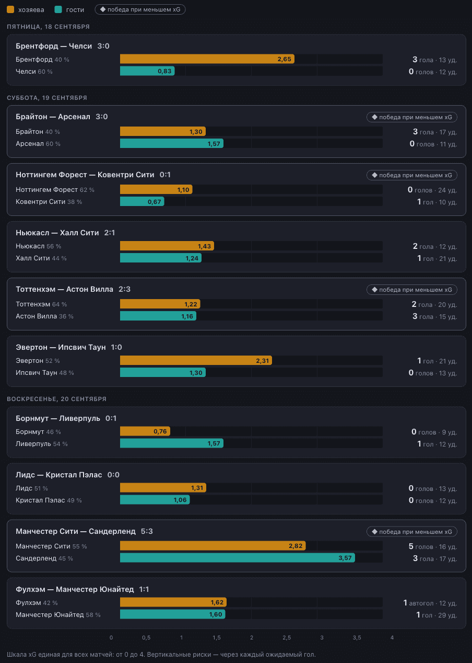Click Сандерленд's teal 3,57 xG bar
The height and width of the screenshot is (663, 472).
[238, 558]
